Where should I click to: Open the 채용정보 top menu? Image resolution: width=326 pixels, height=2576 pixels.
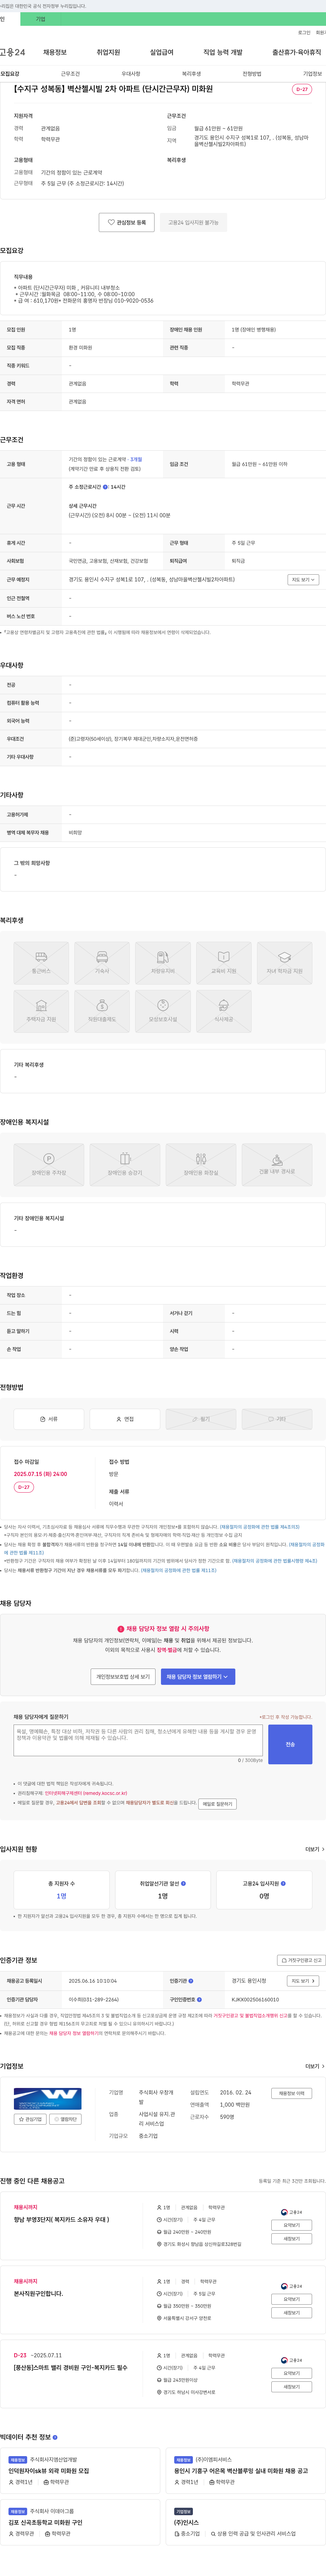click(55, 52)
